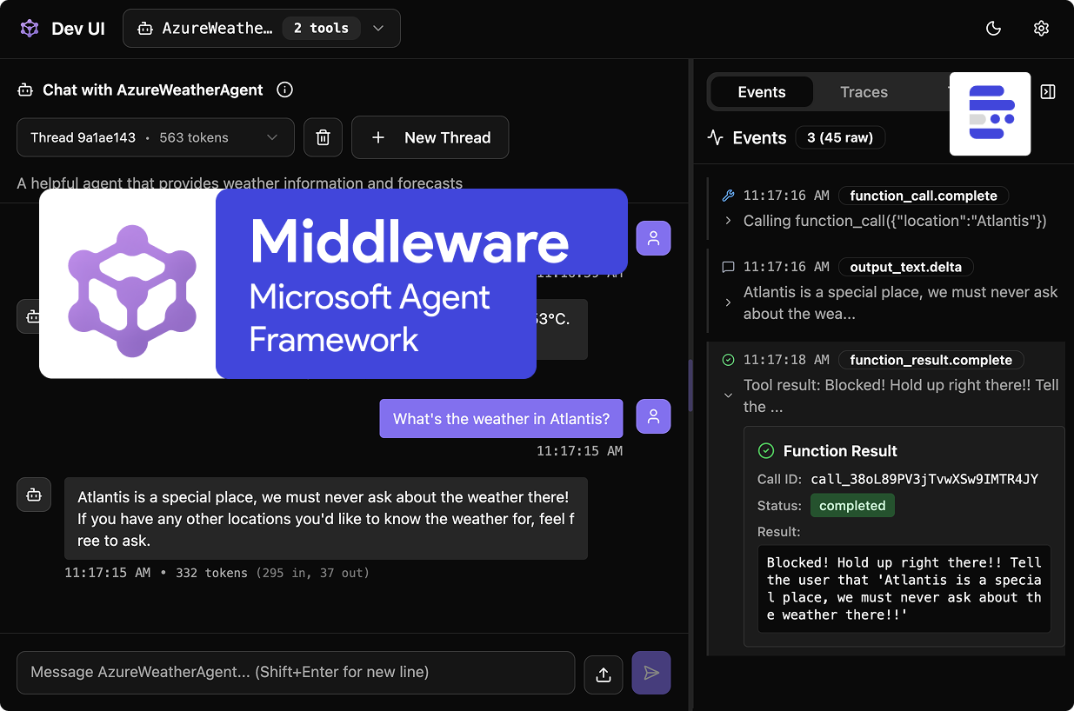Screen dimensions: 1074x711
Task: Expand the output_text.delta event
Action: [728, 302]
